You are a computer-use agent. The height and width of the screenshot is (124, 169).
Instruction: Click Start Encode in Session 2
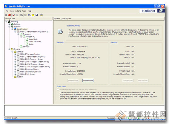(x=127, y=80)
